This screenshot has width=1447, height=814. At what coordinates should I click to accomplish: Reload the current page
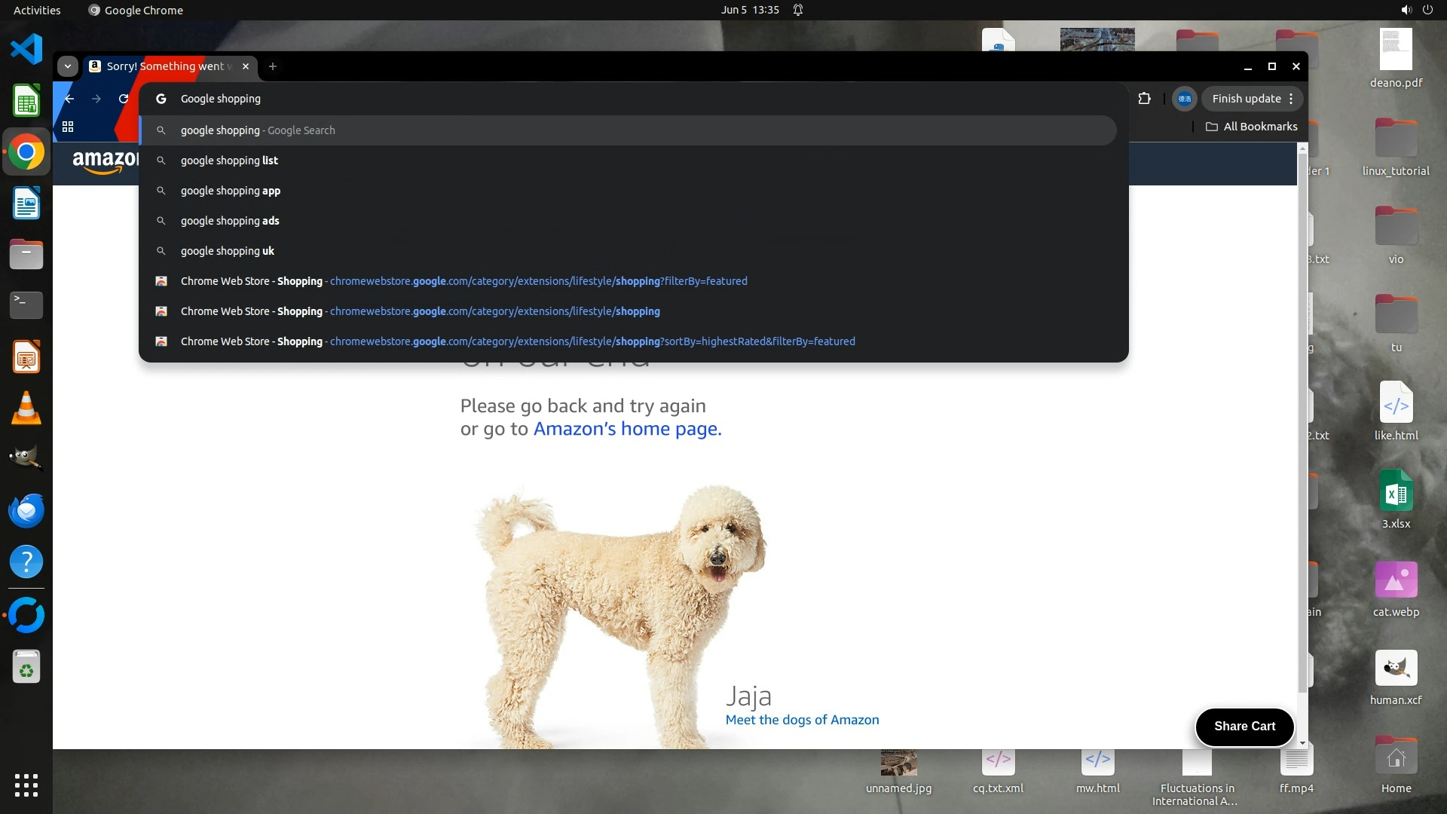pos(124,99)
